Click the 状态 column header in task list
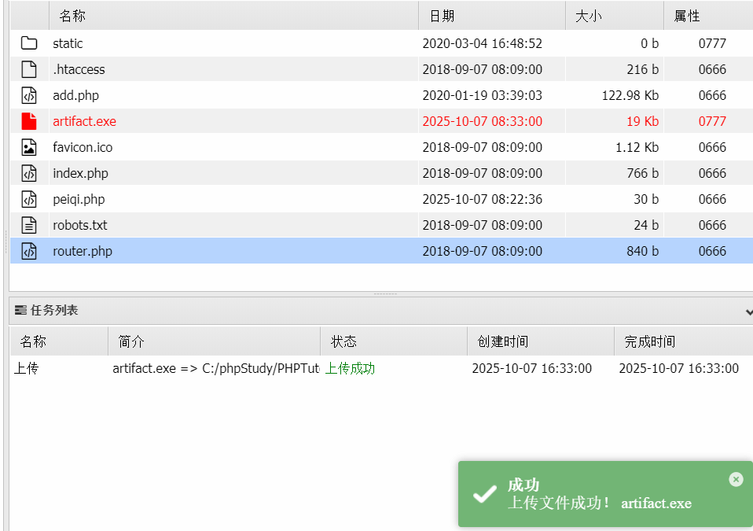 [x=343, y=341]
